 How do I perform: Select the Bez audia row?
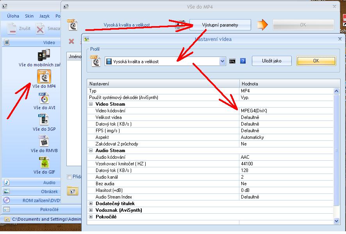click(210, 184)
